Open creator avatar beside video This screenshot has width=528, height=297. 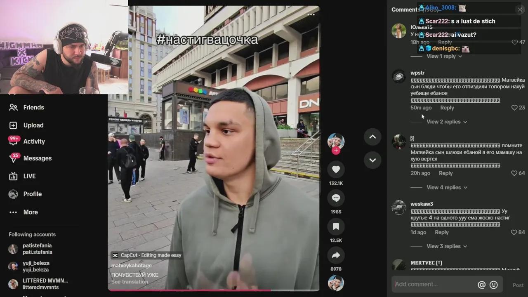(x=336, y=141)
